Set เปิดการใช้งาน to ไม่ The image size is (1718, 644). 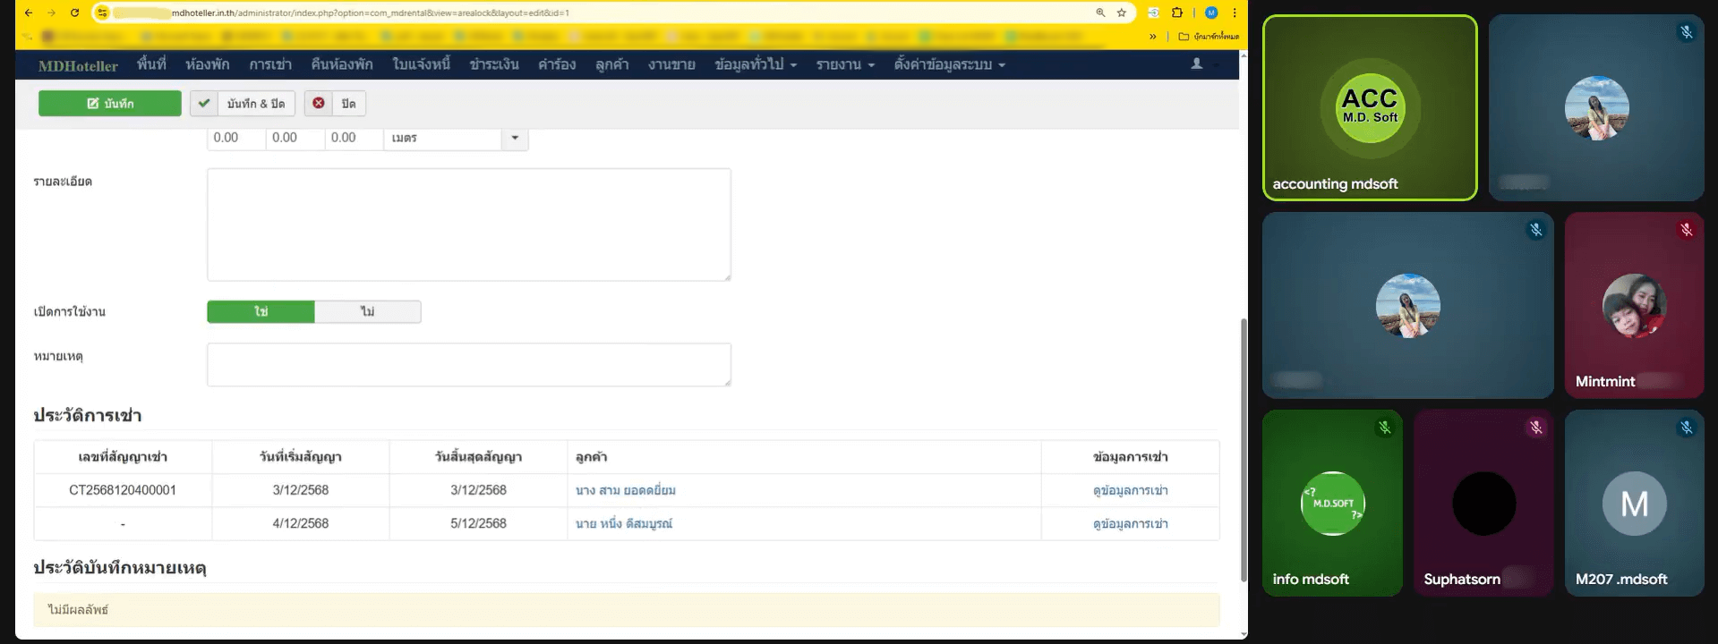click(367, 311)
